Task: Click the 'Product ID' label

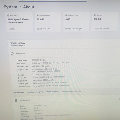Action: pyautogui.click(x=22, y=81)
